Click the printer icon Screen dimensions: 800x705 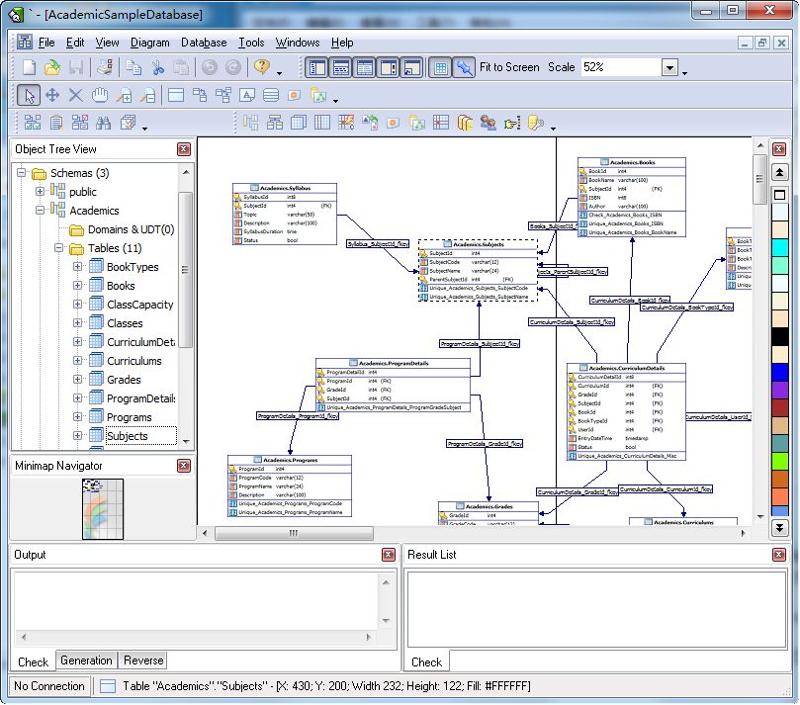(x=106, y=67)
